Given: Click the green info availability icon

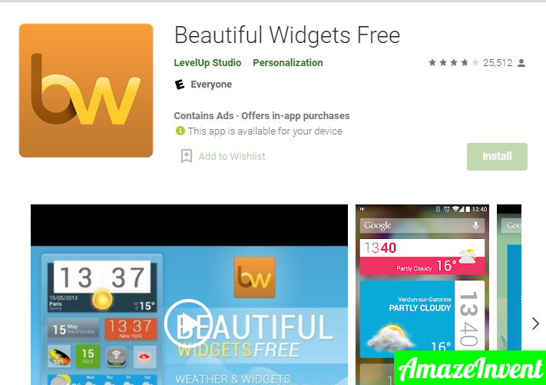Looking at the screenshot, I should pyautogui.click(x=180, y=131).
